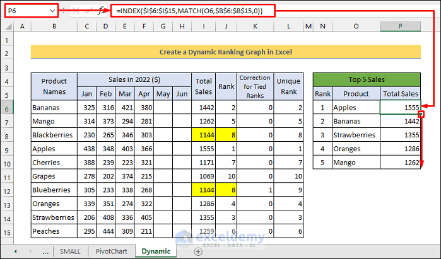The image size is (441, 259).
Task: Click the 'Sales in 2022 ($)' header cell
Action: [x=134, y=80]
